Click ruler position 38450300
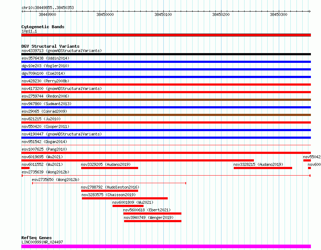321x250 pixels. (279, 14)
